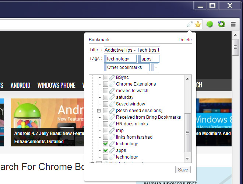This screenshot has height=184, width=243.
Task: Click the 'links from farshad' folder label
Action: point(134,137)
